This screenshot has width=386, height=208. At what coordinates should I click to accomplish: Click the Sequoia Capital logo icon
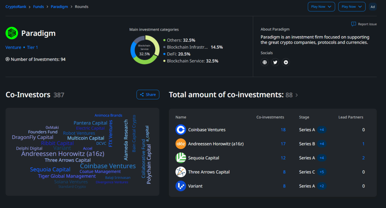click(181, 158)
